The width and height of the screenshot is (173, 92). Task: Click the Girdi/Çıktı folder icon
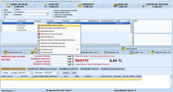point(80,6)
